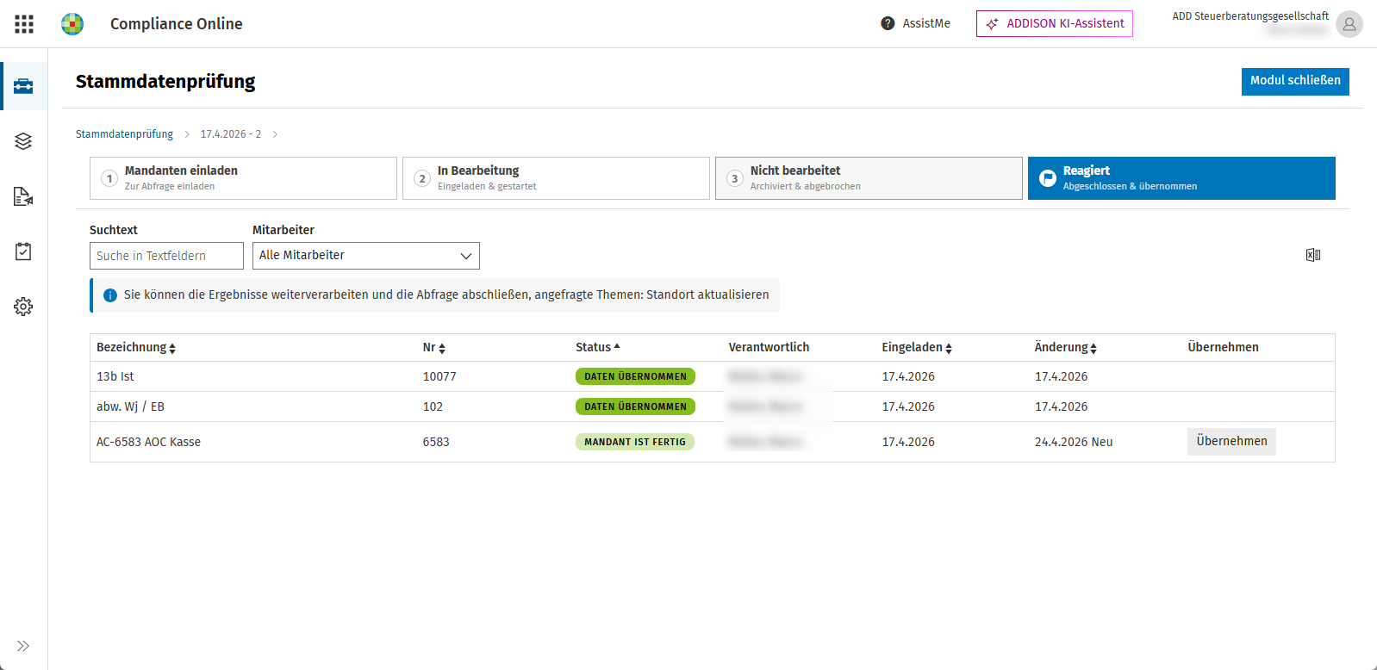The image size is (1377, 670).
Task: Click the info icon in the notice banner
Action: click(x=110, y=295)
